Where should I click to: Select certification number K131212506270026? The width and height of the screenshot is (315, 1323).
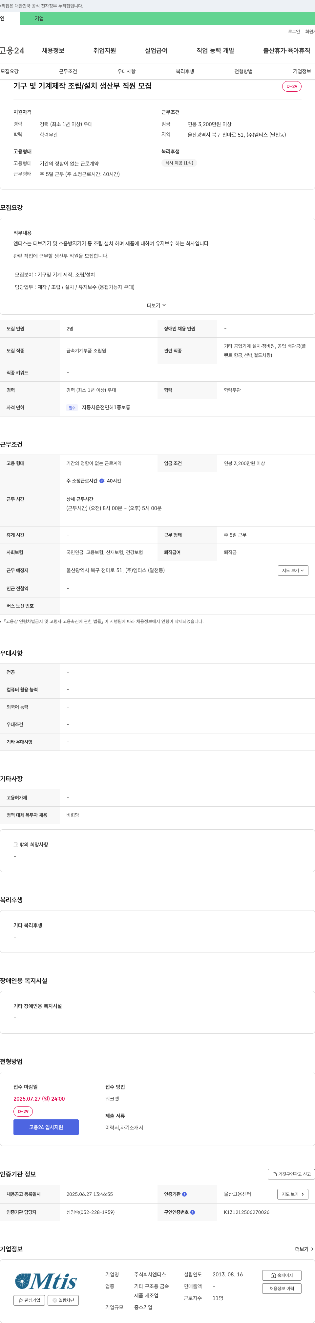click(246, 1213)
